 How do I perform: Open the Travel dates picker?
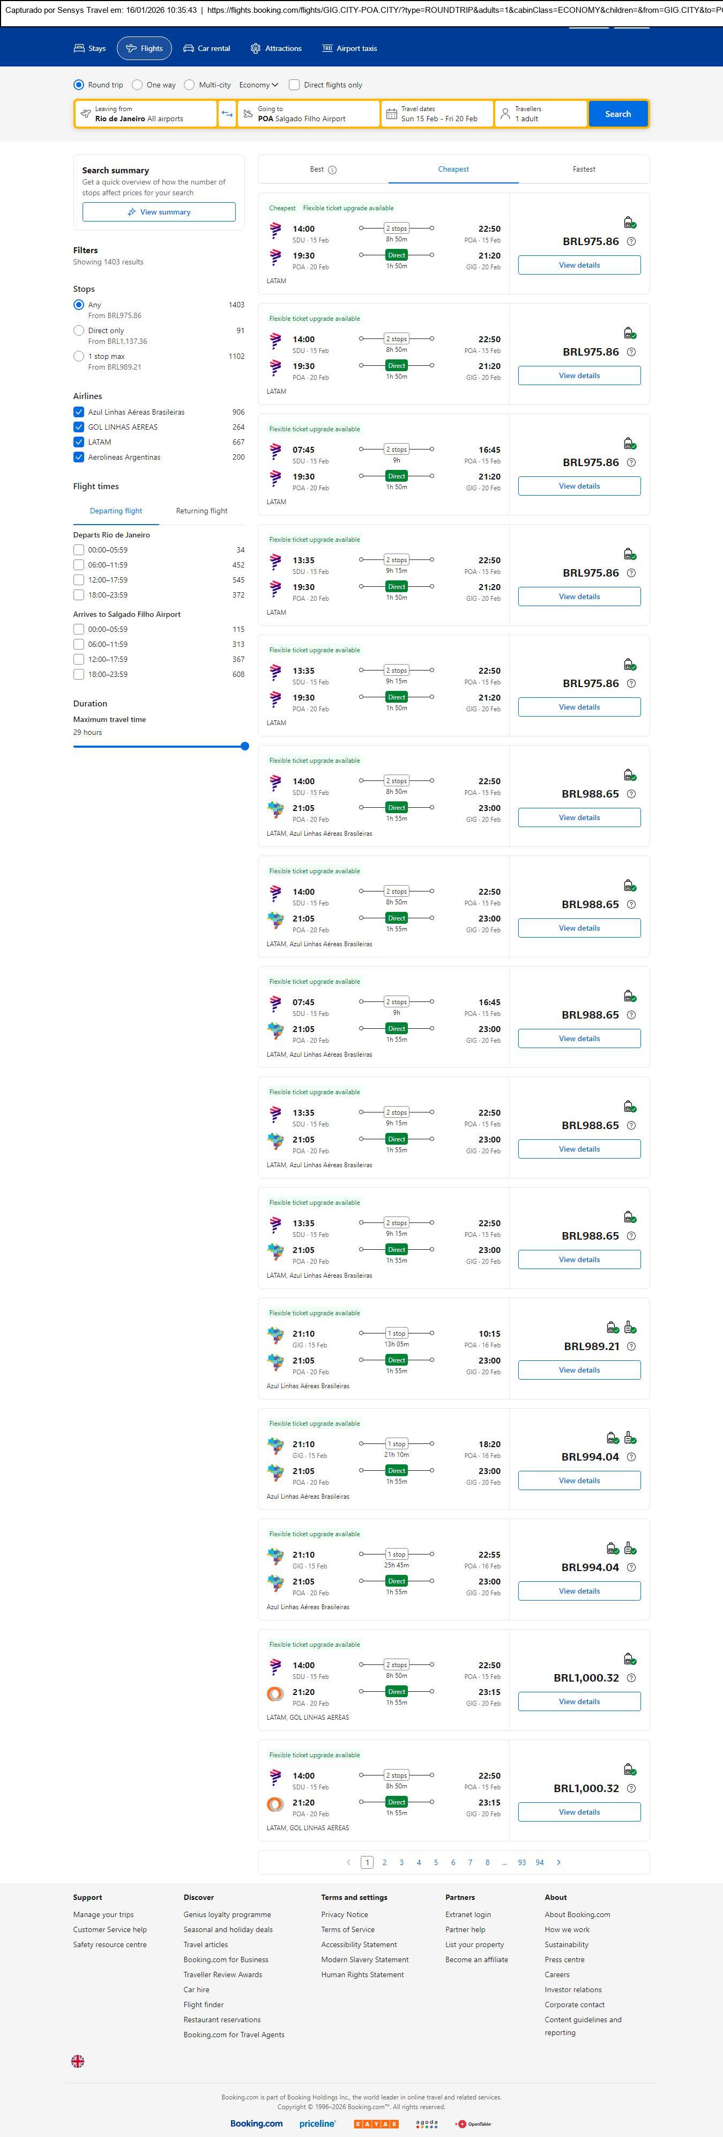tap(438, 114)
